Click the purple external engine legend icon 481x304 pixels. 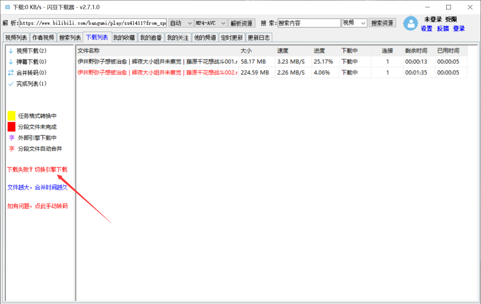[12, 138]
